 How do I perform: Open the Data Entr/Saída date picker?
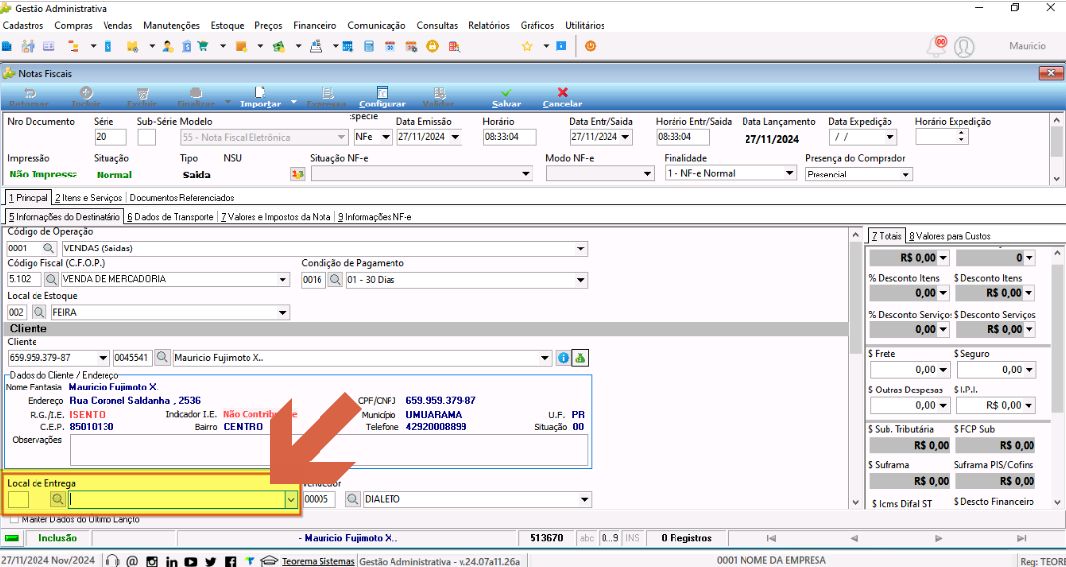tap(626, 137)
